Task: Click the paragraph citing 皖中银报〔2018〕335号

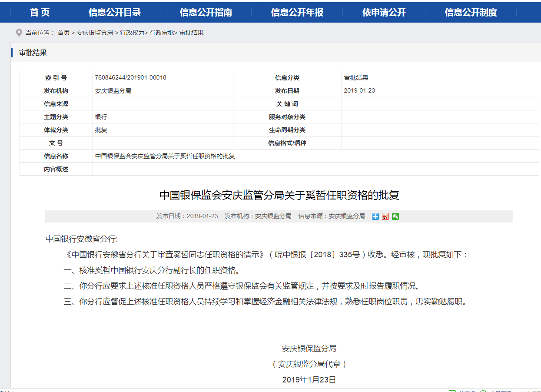Action: point(266,255)
